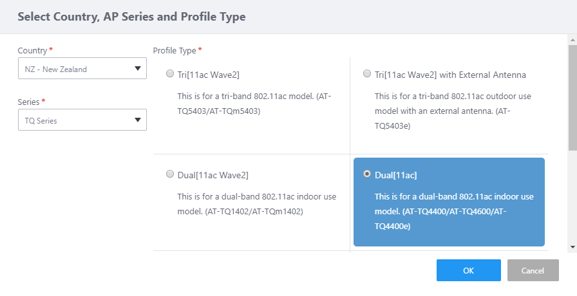Click the AT-TQ1402/AT-TQm1402 dual-band description text
Image resolution: width=577 pixels, height=296 pixels.
coord(256,203)
